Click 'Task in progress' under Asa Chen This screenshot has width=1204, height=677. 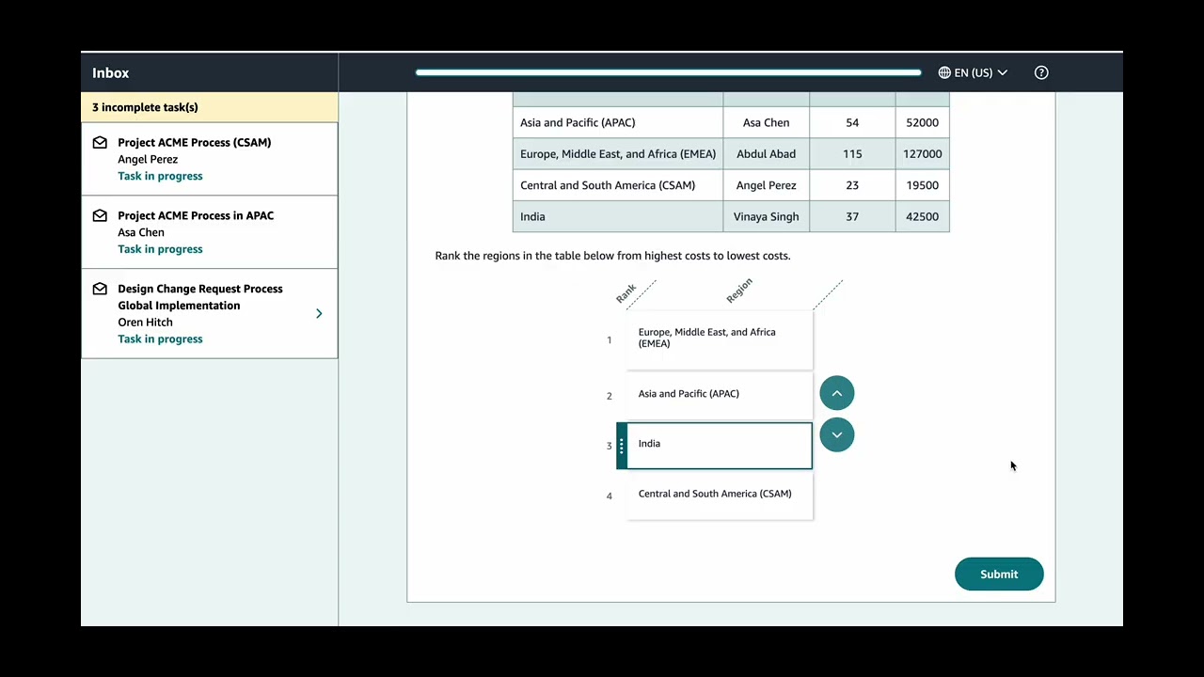(x=160, y=249)
